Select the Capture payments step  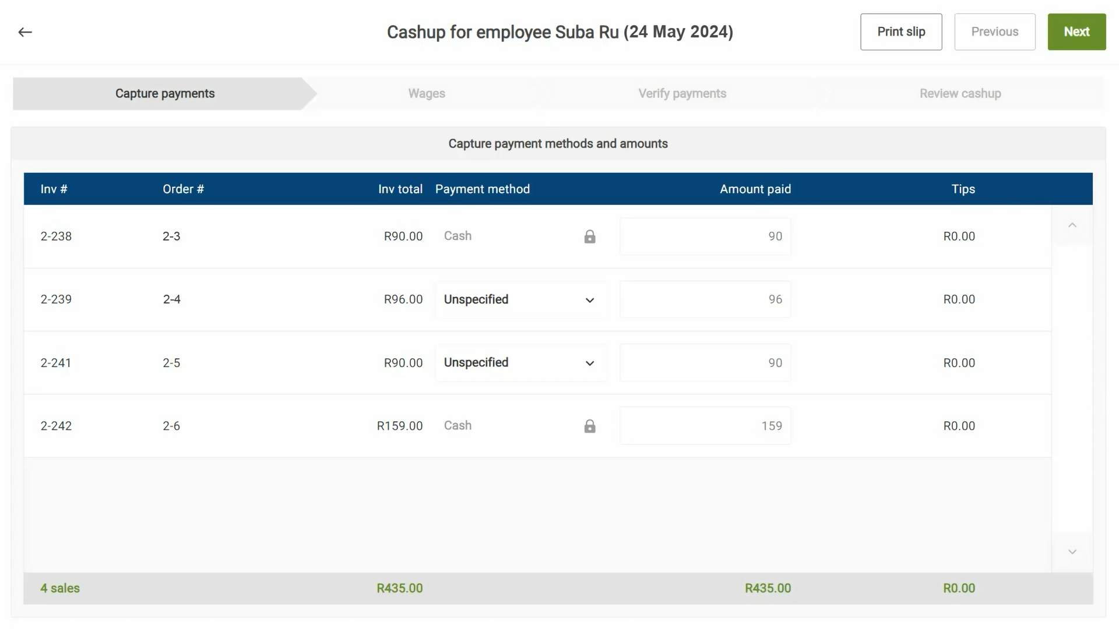(x=165, y=94)
